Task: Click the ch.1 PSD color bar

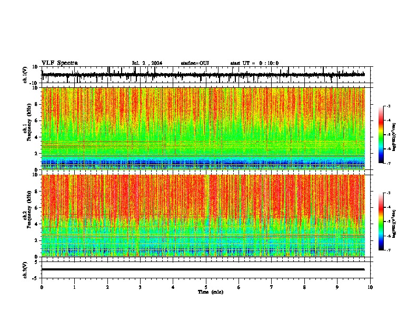Action: click(x=381, y=135)
